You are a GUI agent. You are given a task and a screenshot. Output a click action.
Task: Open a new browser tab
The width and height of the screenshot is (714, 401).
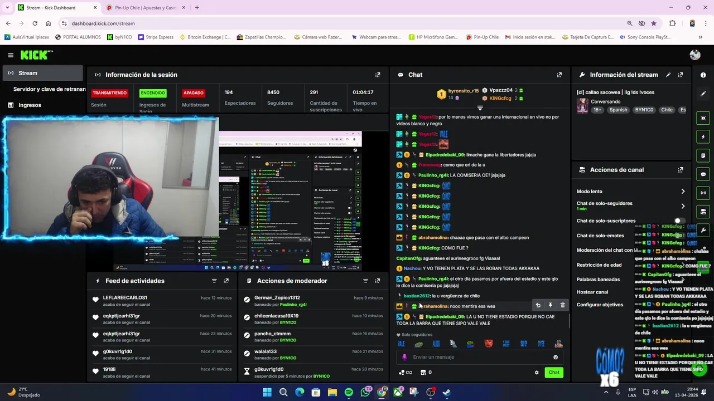[x=197, y=8]
